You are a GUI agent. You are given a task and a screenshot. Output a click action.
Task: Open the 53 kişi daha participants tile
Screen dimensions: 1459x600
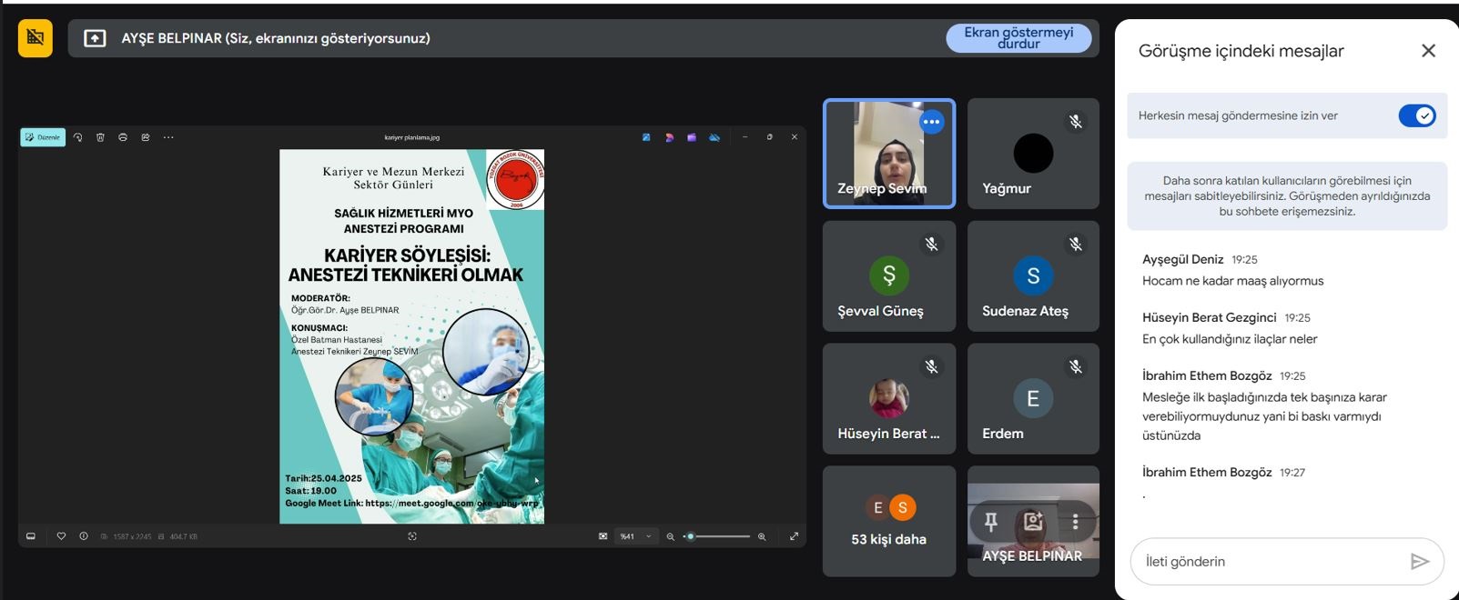point(889,521)
